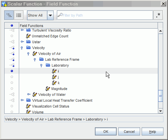Select radio button for Visualization Cell Status
This screenshot has height=140, width=168.
[12, 106]
